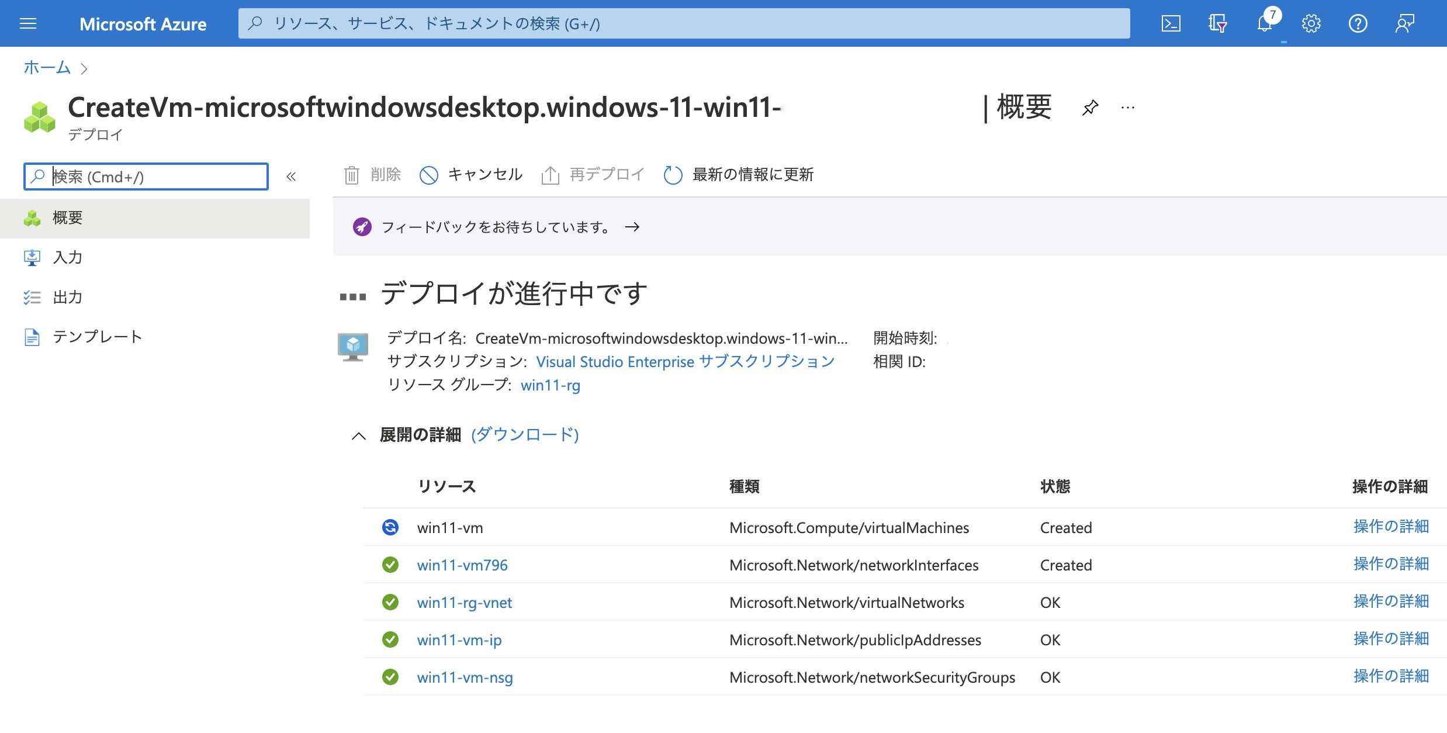Screen dimensions: 1447x733
Task: Collapse the 展開の詳細 section chevron
Action: [x=360, y=435]
